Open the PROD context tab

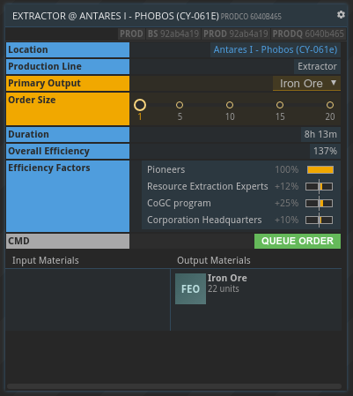pos(131,34)
